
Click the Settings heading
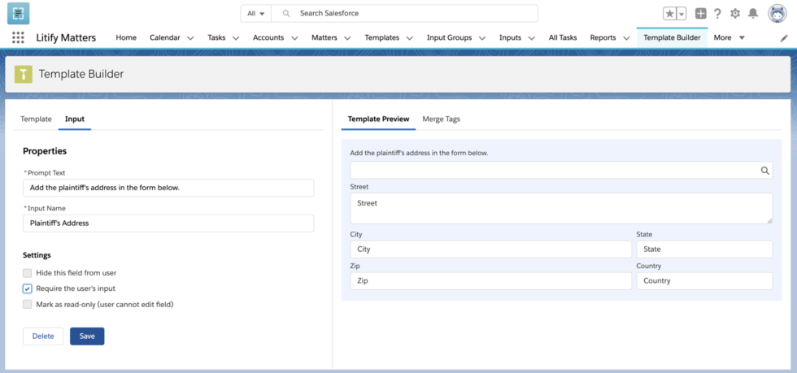point(37,255)
